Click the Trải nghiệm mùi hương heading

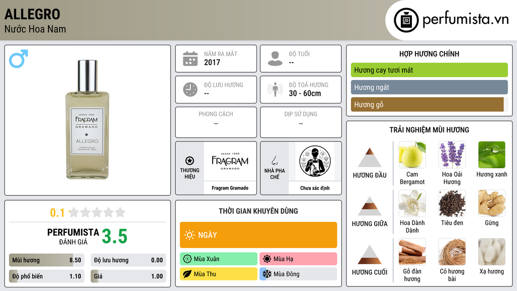(x=429, y=130)
